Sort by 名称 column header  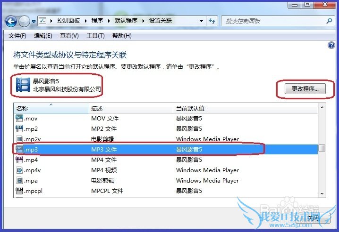[51, 108]
